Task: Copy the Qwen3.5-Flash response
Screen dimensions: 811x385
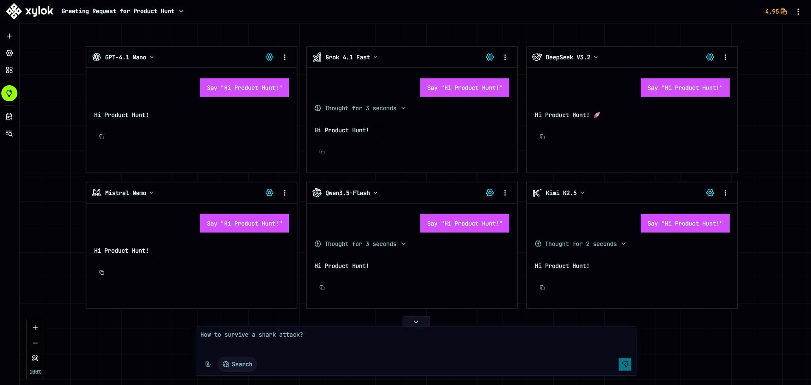Action: (x=322, y=288)
